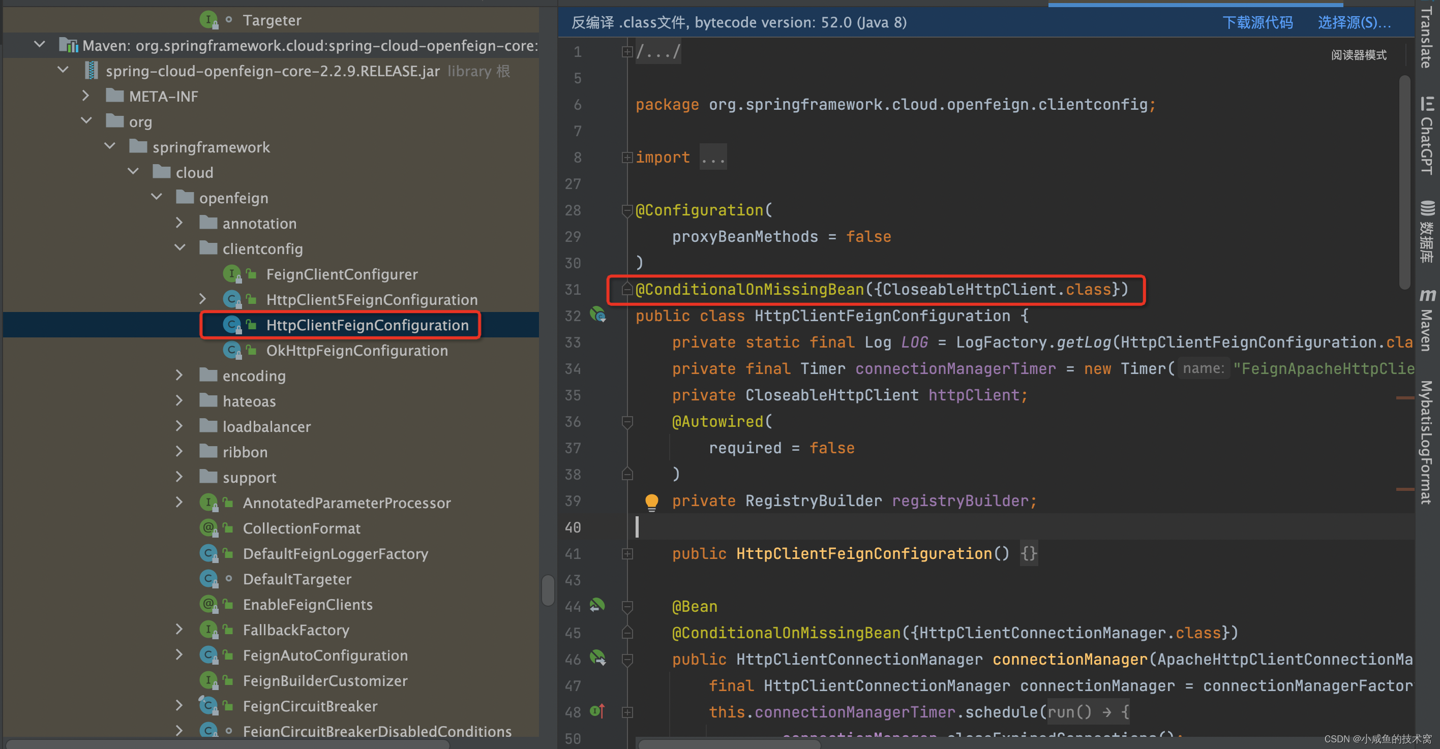Screen dimensions: 1440x749
Task: Select the FeignClientConfigurer interface
Action: 342,274
